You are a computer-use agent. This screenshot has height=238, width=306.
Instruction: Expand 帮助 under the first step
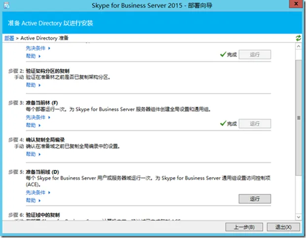tap(33, 56)
